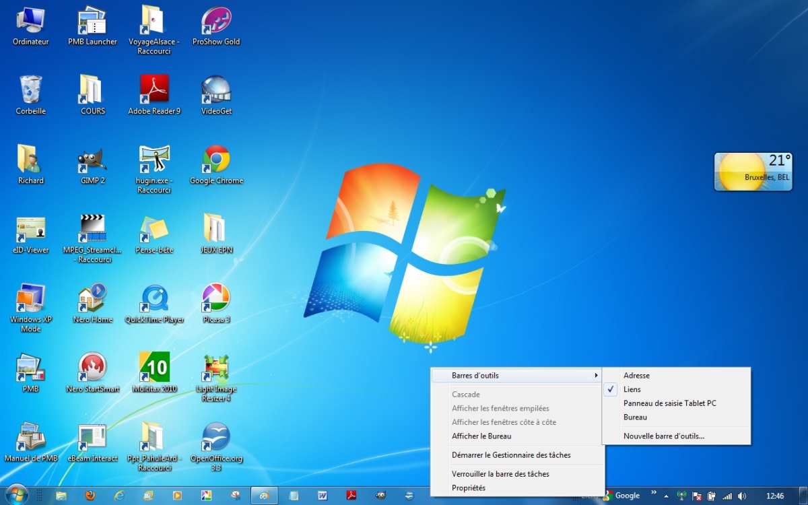Open the Bruxelles weather gadget
Viewport: 808px width, 505px height.
pos(753,171)
